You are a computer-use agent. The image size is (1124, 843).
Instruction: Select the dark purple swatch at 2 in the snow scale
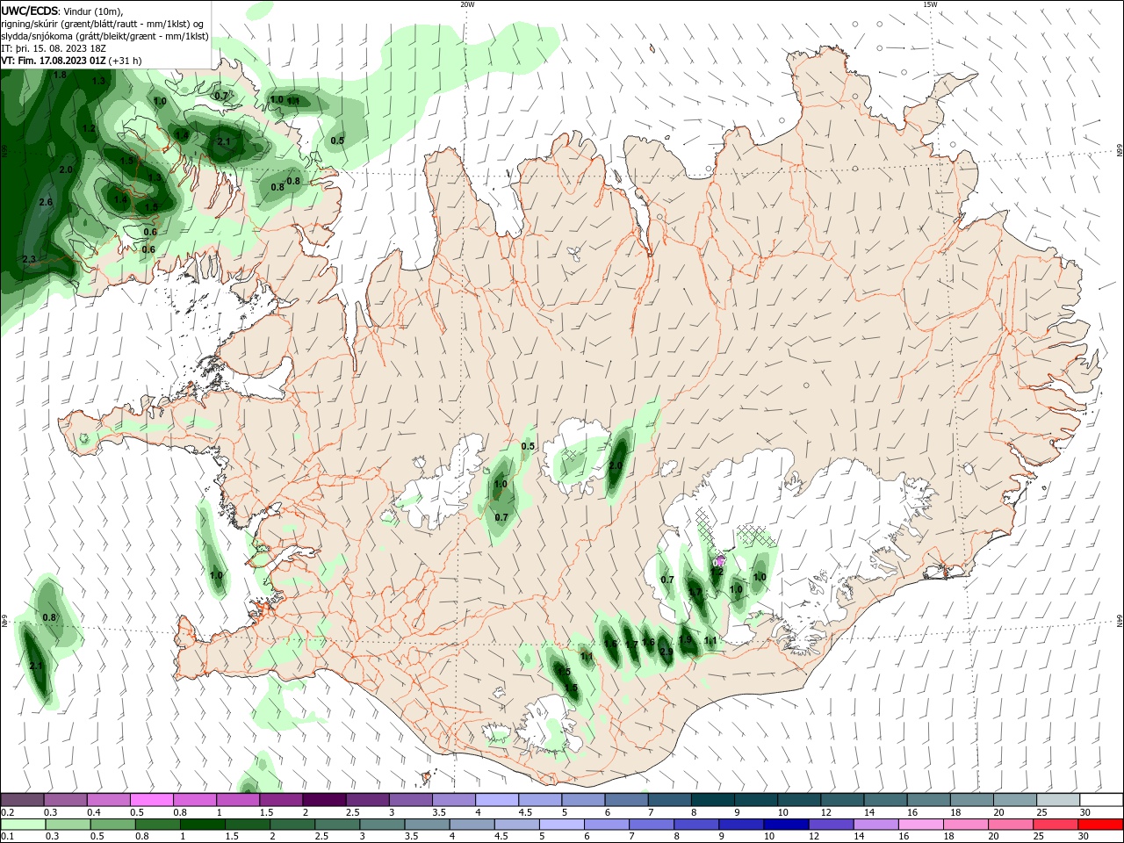point(324,800)
